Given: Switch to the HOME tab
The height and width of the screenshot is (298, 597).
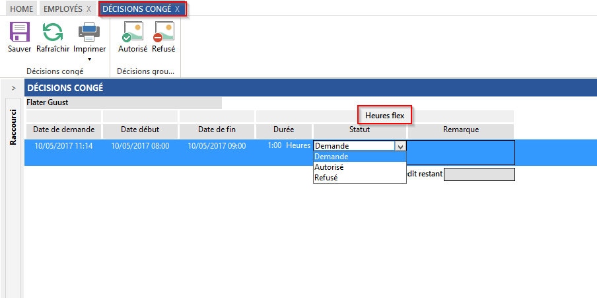Looking at the screenshot, I should click(20, 9).
